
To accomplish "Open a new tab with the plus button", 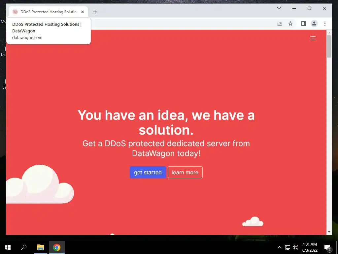I will pos(95,12).
